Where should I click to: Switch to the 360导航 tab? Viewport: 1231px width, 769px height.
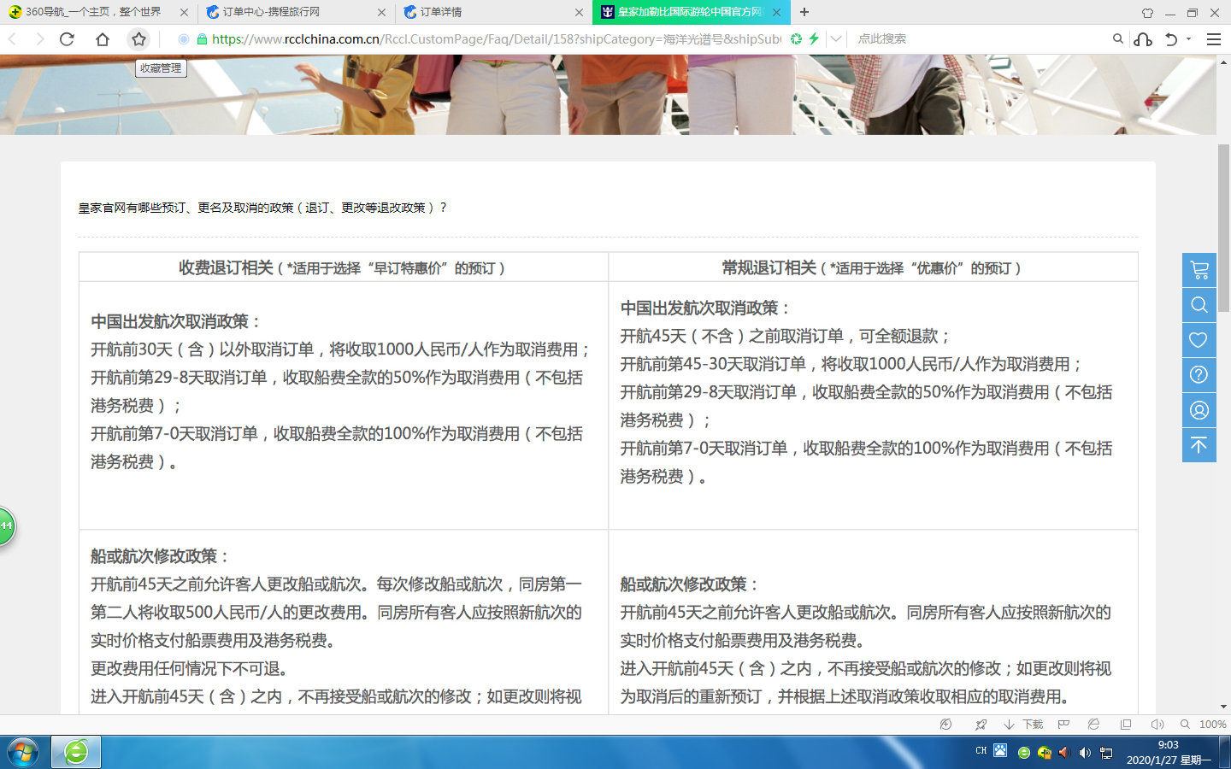pyautogui.click(x=93, y=12)
